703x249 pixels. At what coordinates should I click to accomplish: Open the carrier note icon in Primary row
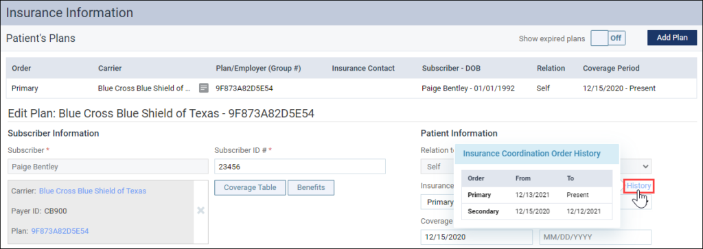click(x=204, y=88)
